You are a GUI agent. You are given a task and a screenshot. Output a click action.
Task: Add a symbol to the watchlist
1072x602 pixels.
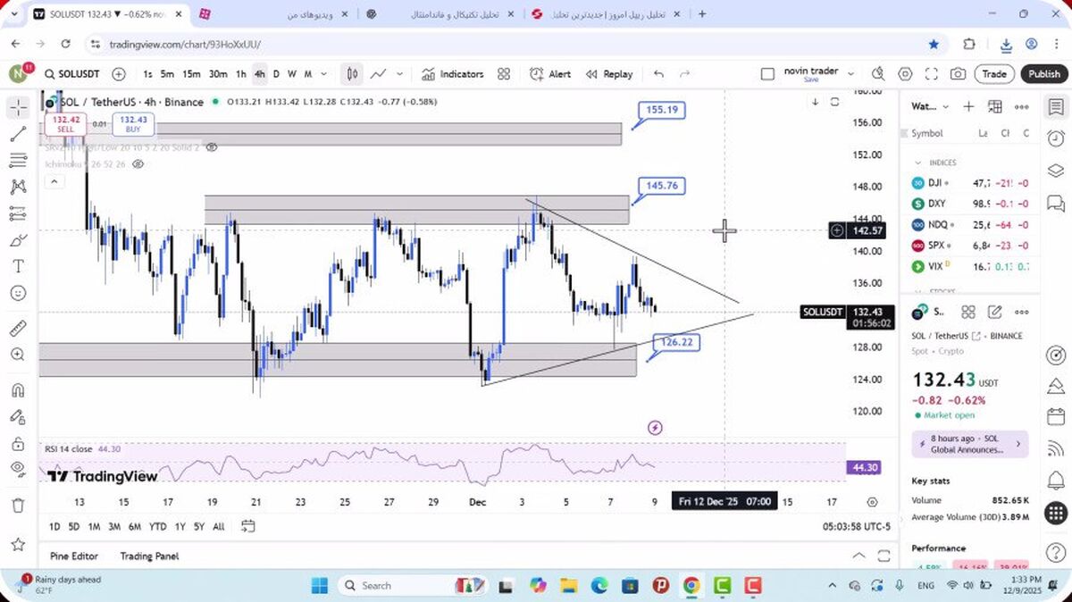(968, 106)
